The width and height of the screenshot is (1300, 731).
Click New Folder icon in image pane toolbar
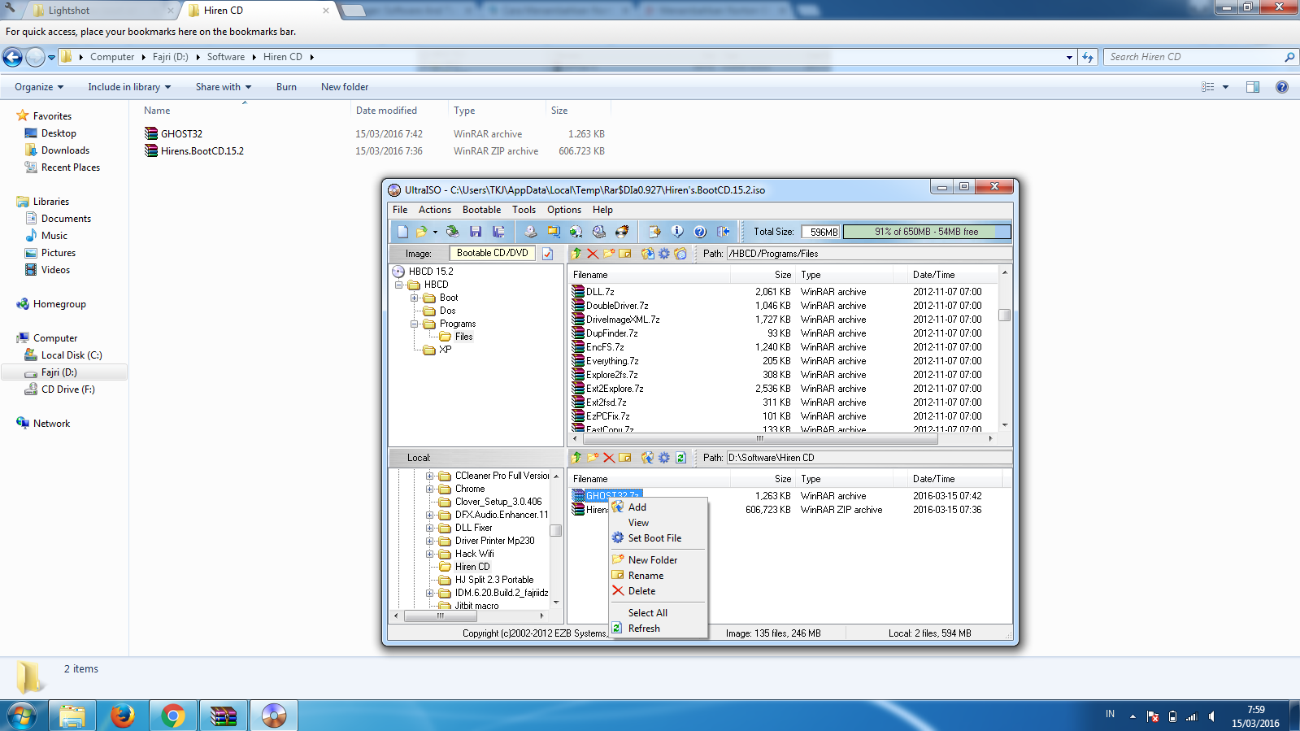[609, 254]
